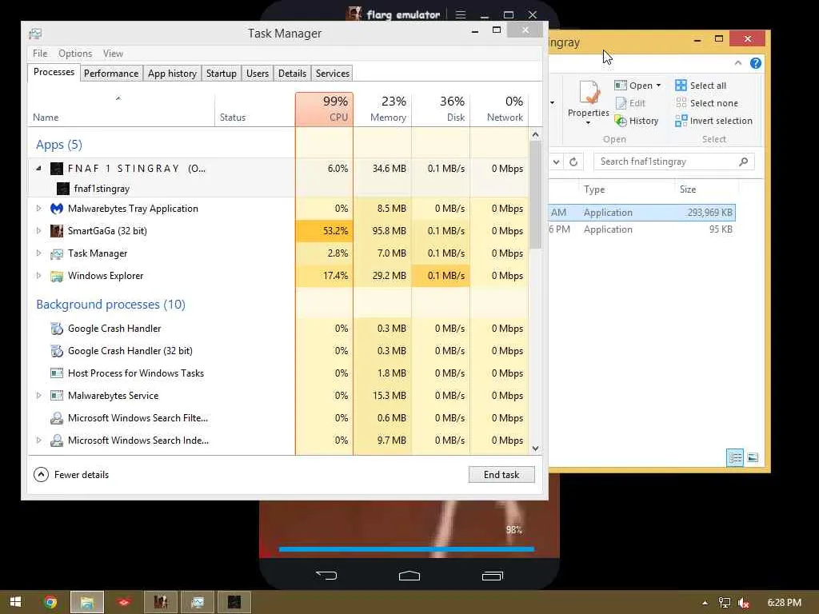
Task: Open the dropdown arrow beside Open
Action: (659, 85)
